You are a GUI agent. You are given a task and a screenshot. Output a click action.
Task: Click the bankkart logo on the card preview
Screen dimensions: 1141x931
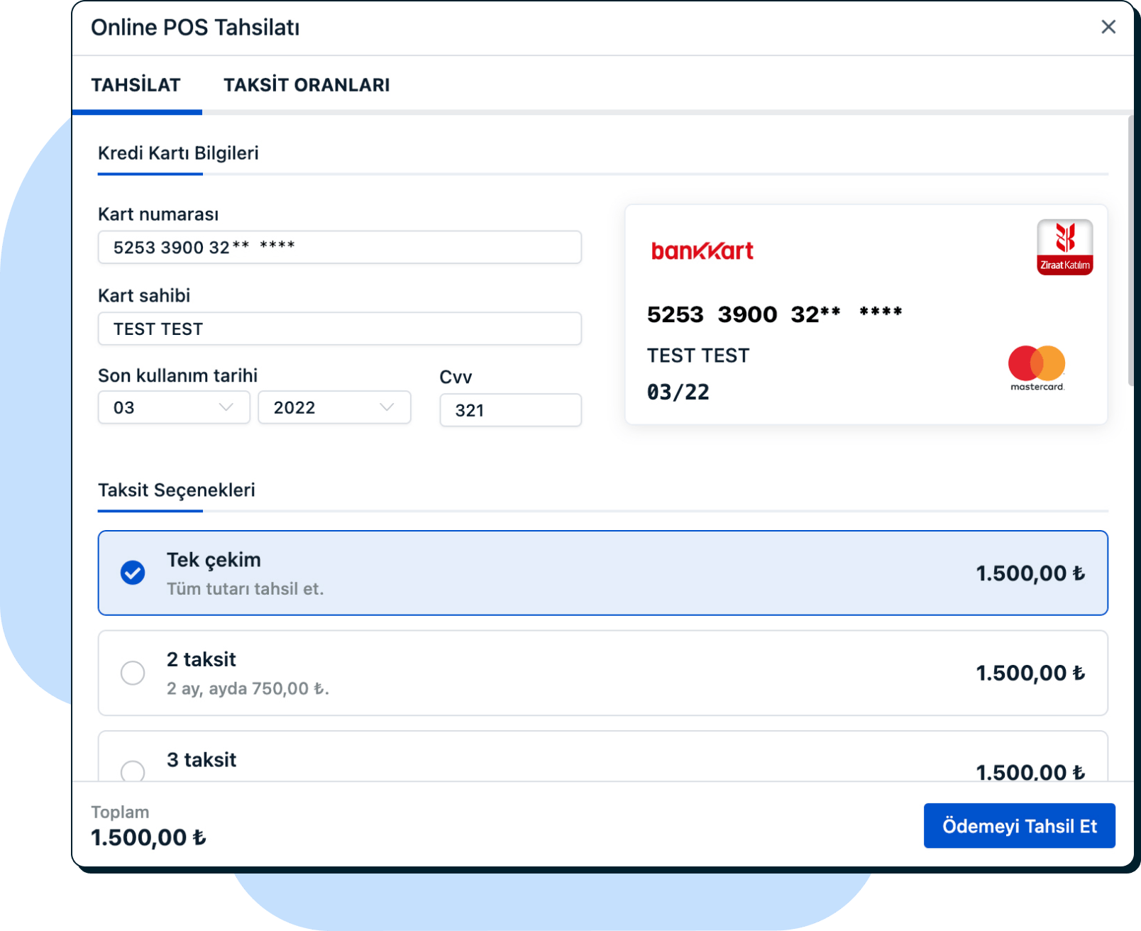click(x=701, y=250)
